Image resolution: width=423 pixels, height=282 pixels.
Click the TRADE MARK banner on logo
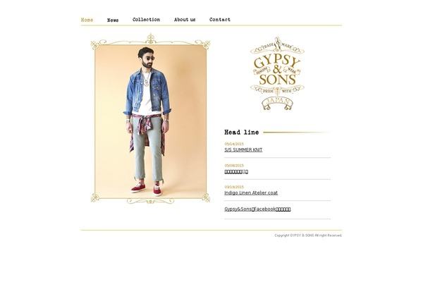(277, 46)
